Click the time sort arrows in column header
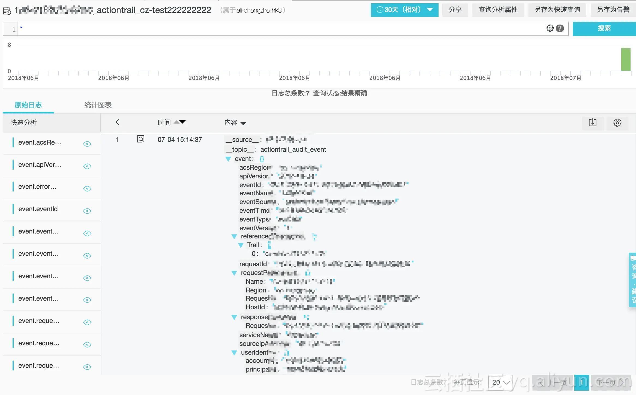The image size is (636, 395). pyautogui.click(x=179, y=122)
